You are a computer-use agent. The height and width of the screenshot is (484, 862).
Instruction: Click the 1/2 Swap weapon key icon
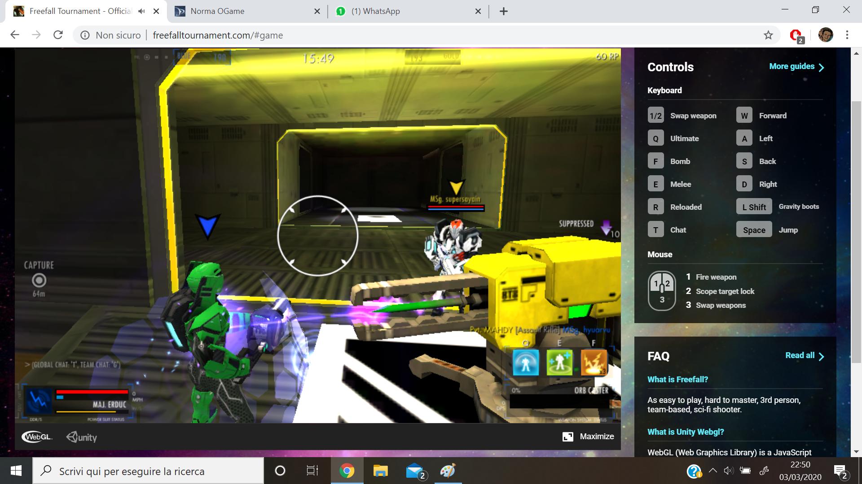655,116
